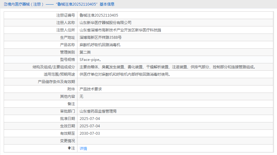Click production address 淄博高新区齐祥路3588号
The width and height of the screenshot is (277, 155).
click(x=101, y=38)
